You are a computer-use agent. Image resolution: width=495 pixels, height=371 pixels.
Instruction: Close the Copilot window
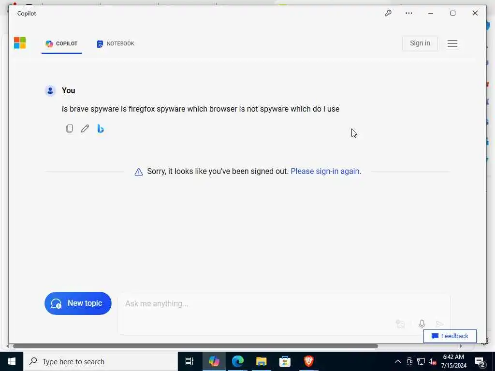point(475,13)
